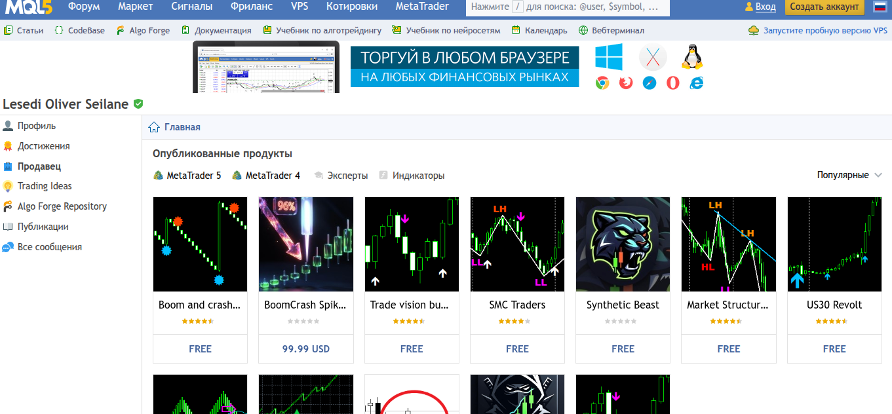Click the Linux penguin icon in banner
The height and width of the screenshot is (414, 892).
tap(692, 57)
